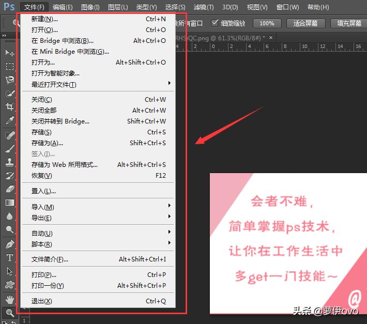This screenshot has width=367, height=324.
Task: Open the 窗口(W) menu
Action: (287, 7)
